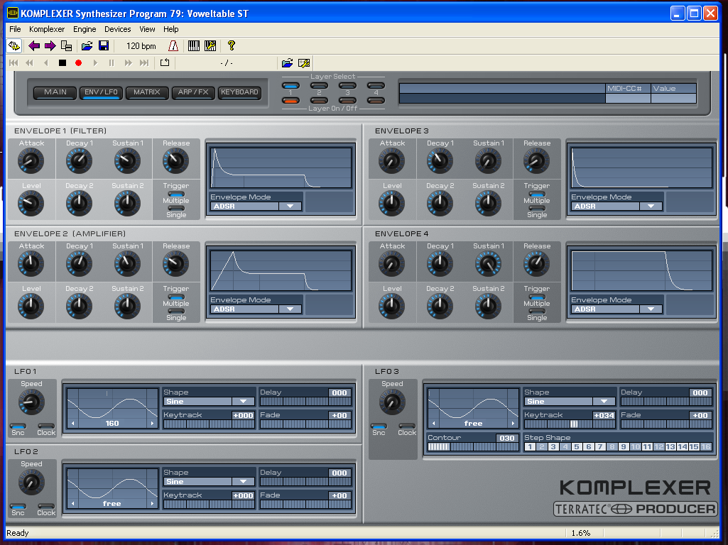The image size is (728, 545).
Task: Click the LFO 3 waveform right arrow
Action: pyautogui.click(x=513, y=424)
